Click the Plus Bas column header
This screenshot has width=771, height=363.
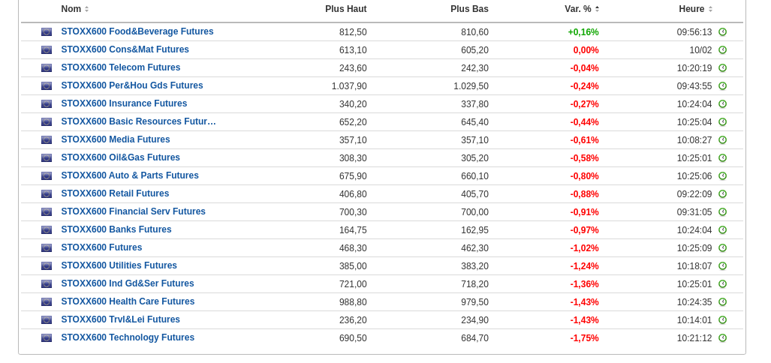(469, 9)
